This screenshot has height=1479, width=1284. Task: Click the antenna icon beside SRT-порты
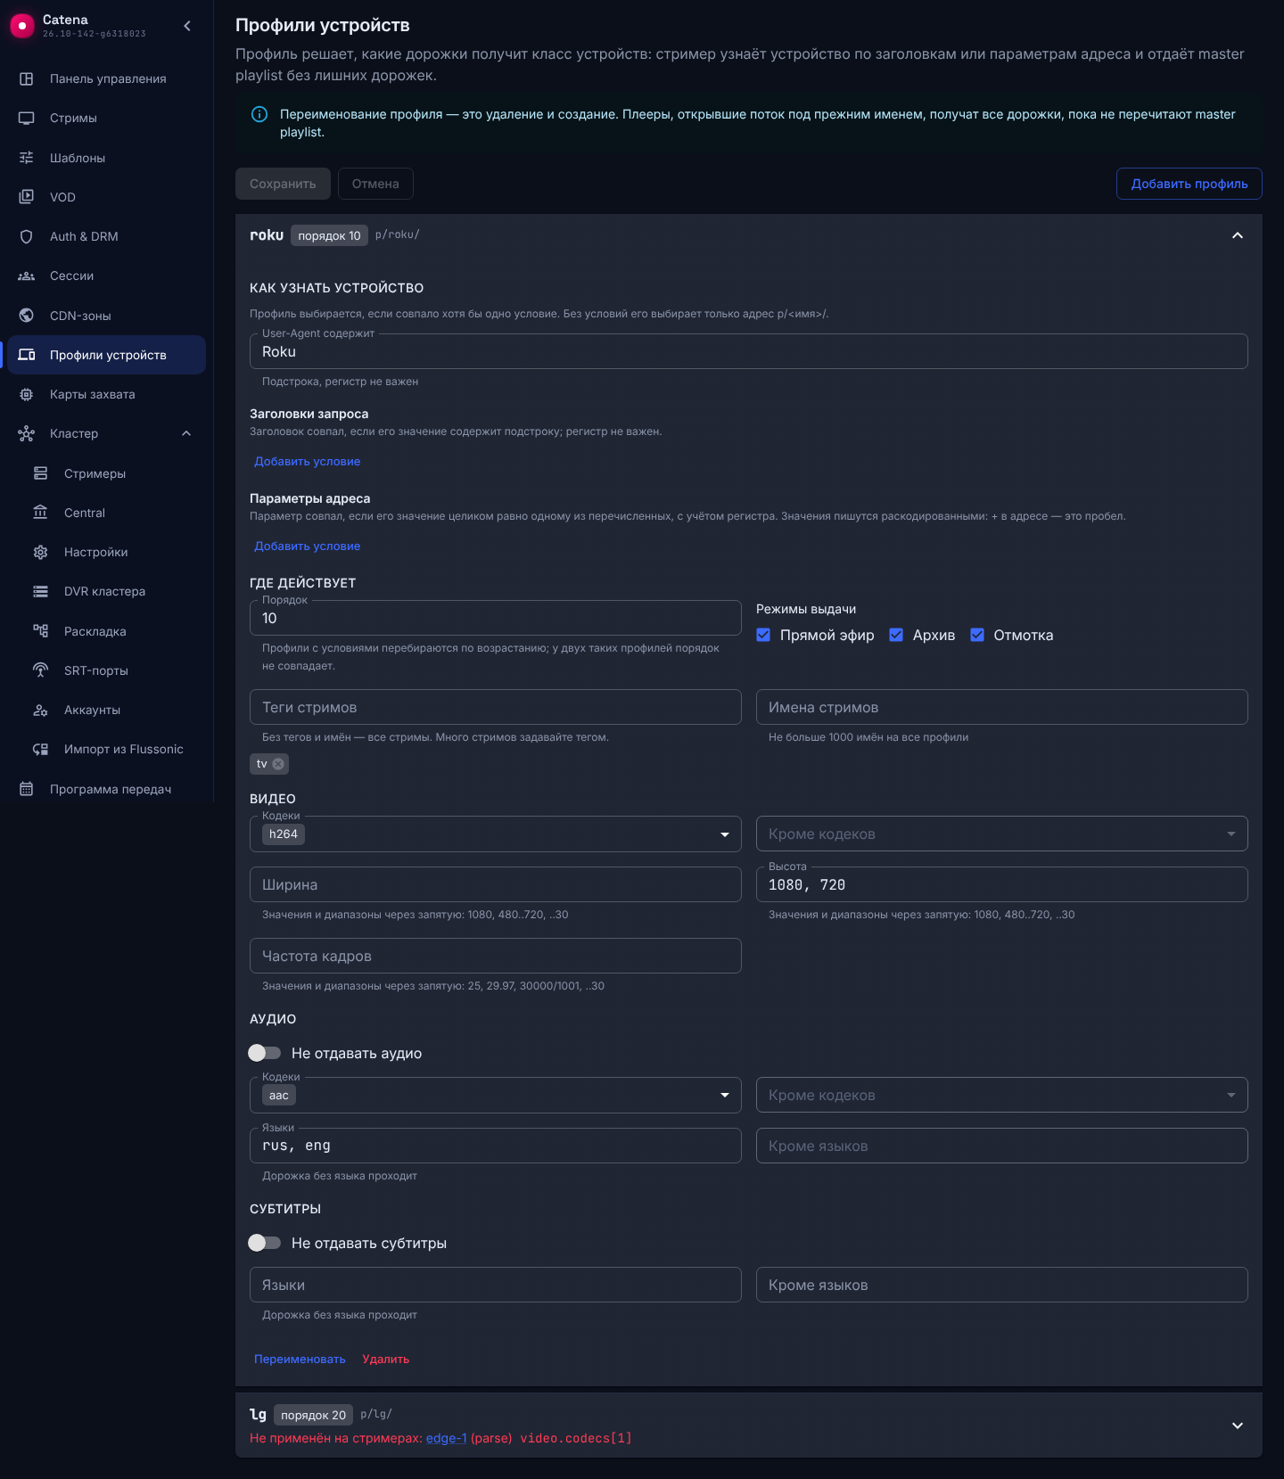point(41,670)
